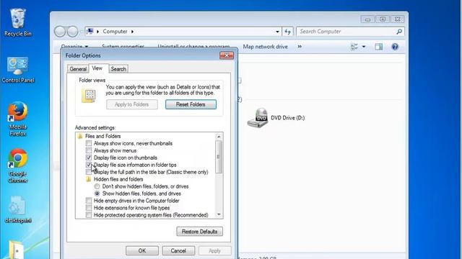Select Hidden files and folders tree heading
Viewport: 462px width, 259px height.
pyautogui.click(x=118, y=179)
